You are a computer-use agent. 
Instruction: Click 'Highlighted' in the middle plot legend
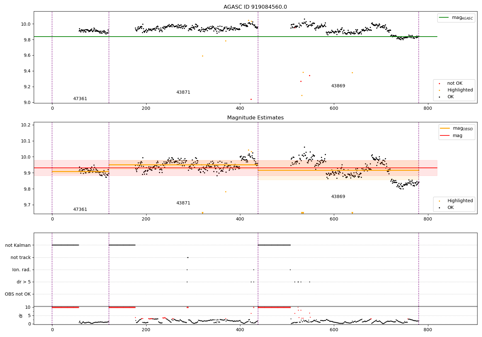[x=460, y=201]
